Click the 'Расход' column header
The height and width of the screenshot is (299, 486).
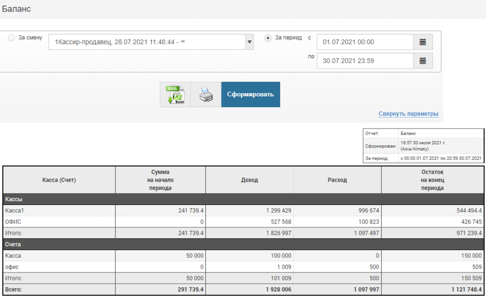click(x=337, y=180)
